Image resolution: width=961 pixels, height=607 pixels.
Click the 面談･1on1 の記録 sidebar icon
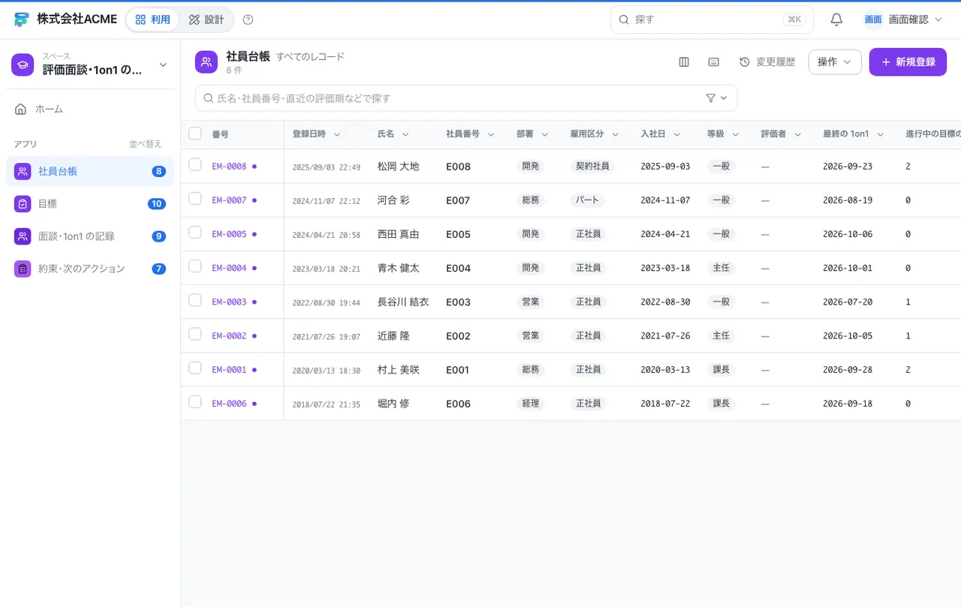(x=23, y=236)
